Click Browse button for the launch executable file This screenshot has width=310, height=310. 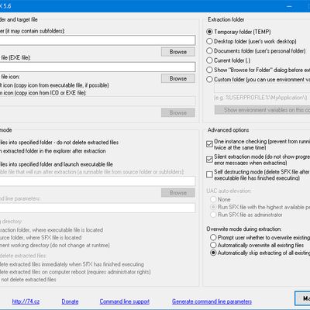pyautogui.click(x=178, y=192)
